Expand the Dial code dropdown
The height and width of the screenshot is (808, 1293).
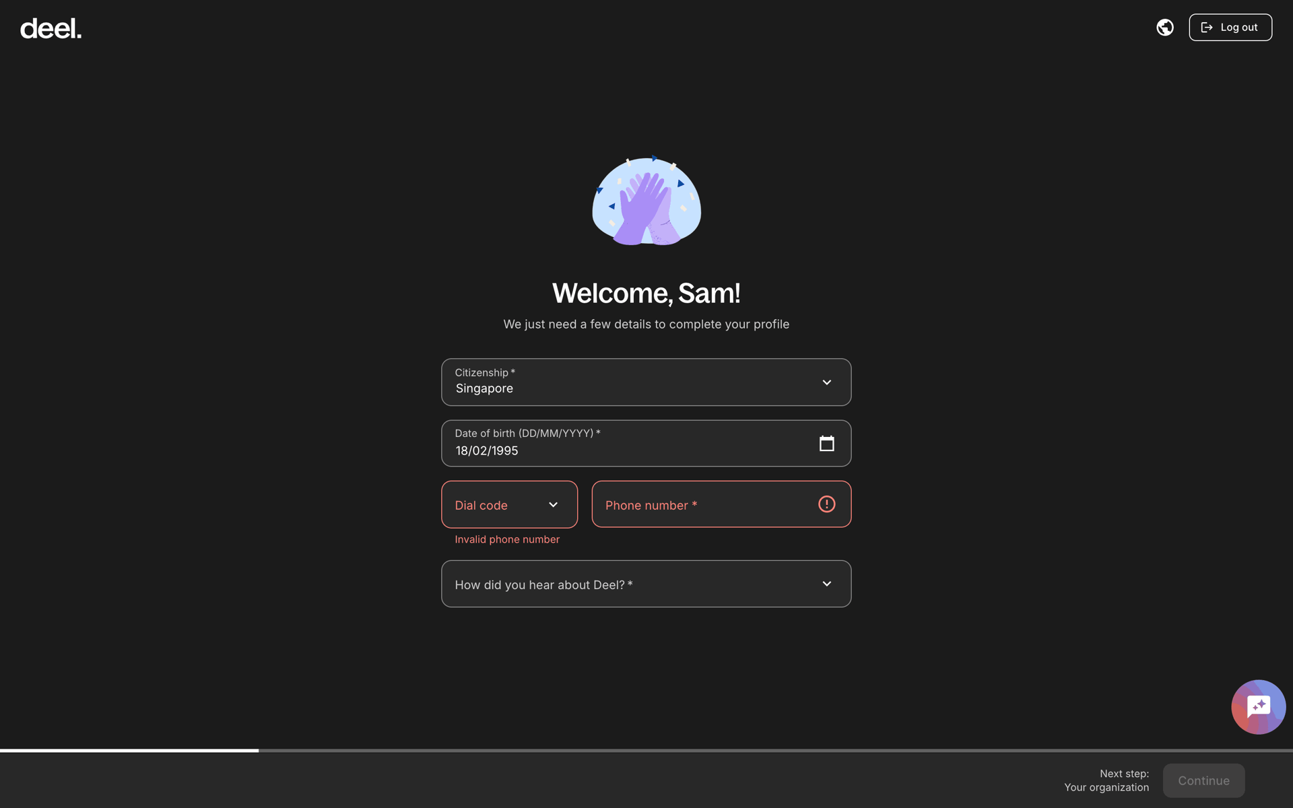(x=509, y=504)
